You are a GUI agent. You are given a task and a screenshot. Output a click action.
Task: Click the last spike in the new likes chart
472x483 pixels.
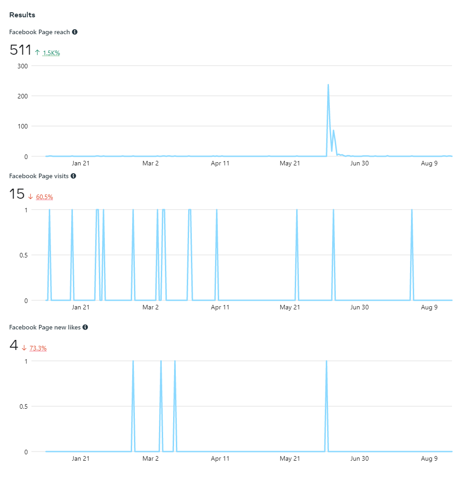pyautogui.click(x=327, y=362)
